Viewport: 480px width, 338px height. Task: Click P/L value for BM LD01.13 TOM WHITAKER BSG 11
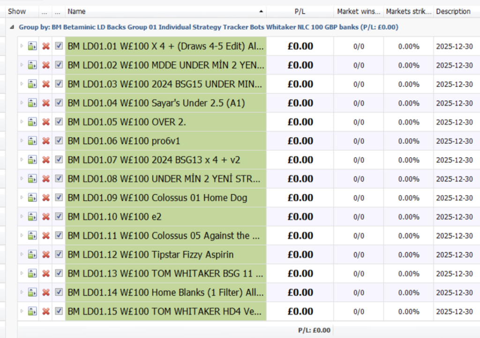pos(300,273)
